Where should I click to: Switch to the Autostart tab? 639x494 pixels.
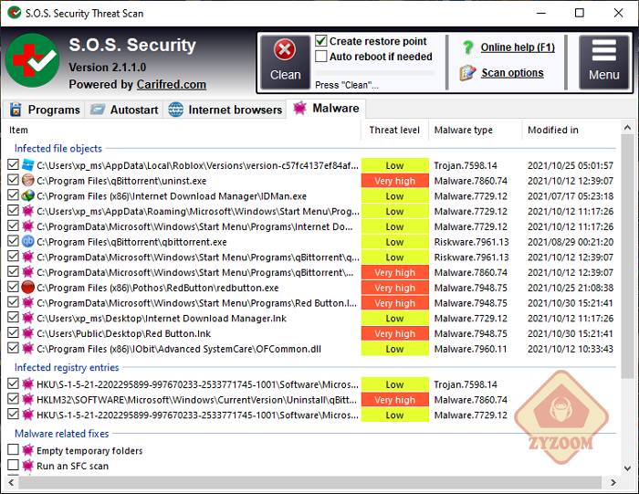(x=124, y=110)
